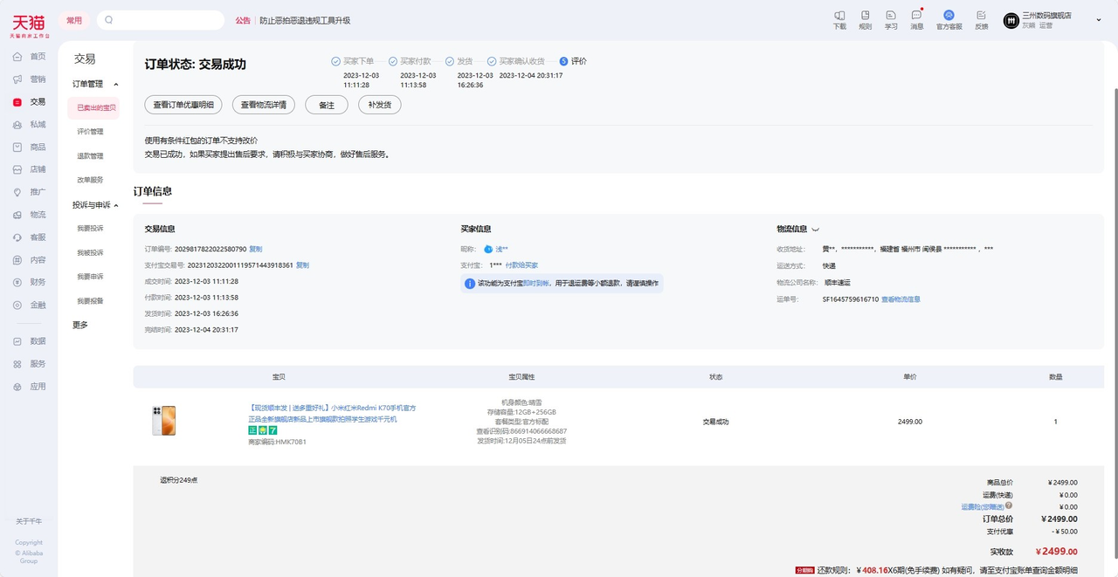Click the 查看物流信息 link
This screenshot has width=1118, height=577.
click(901, 299)
